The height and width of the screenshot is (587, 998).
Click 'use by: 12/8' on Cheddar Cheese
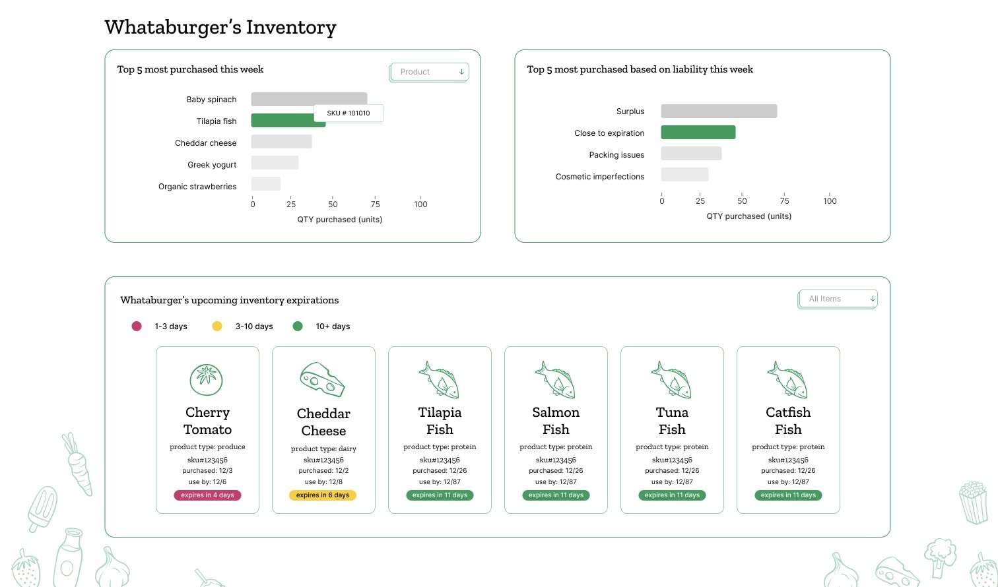[x=323, y=482]
